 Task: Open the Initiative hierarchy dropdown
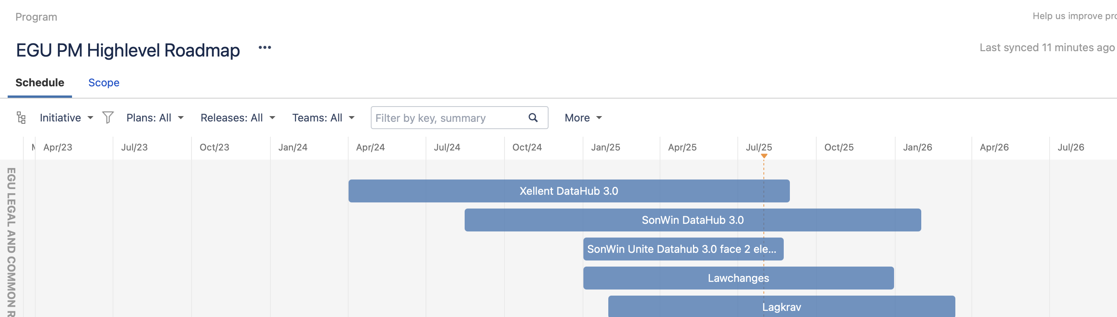point(66,118)
